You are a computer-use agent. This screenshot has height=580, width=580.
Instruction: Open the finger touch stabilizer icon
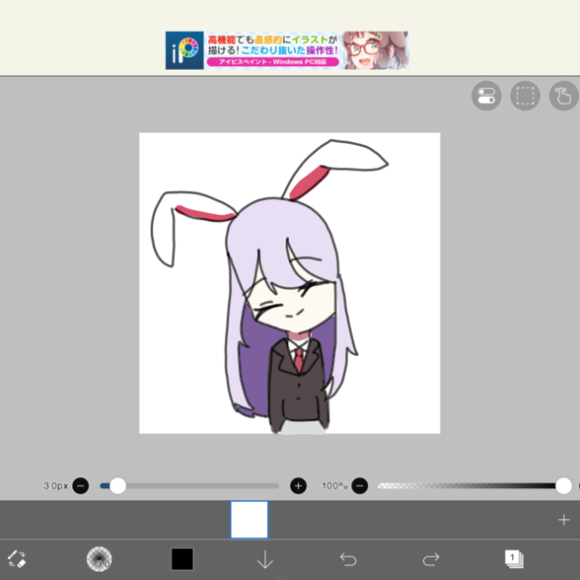(x=564, y=95)
